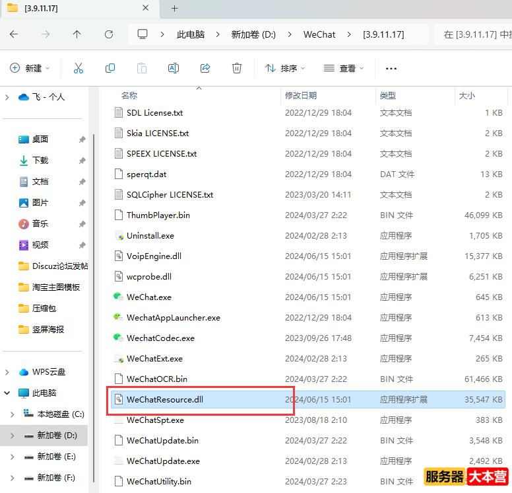Click the PC monitor icon in address bar
This screenshot has width=512, height=493.
tap(143, 34)
